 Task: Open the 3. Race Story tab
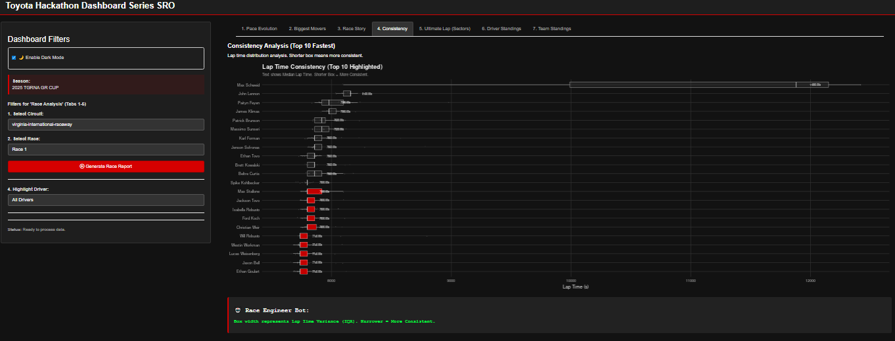tap(351, 29)
